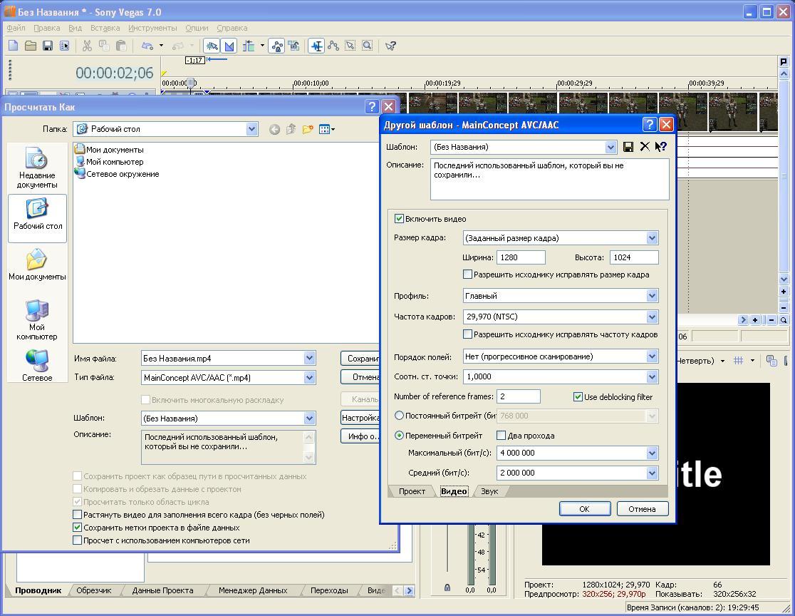This screenshot has width=795, height=616.
Task: Open the 'Инструменты' menu
Action: tap(152, 28)
